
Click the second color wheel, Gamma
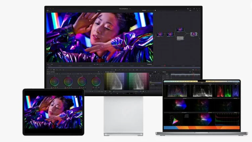(68, 81)
